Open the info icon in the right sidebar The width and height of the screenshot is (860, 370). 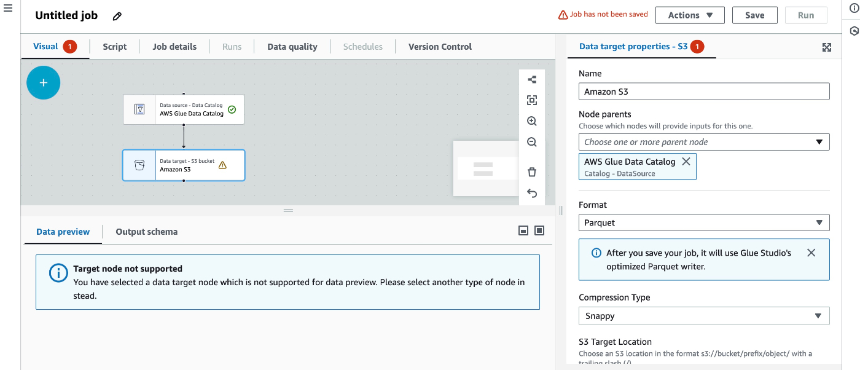(x=854, y=8)
